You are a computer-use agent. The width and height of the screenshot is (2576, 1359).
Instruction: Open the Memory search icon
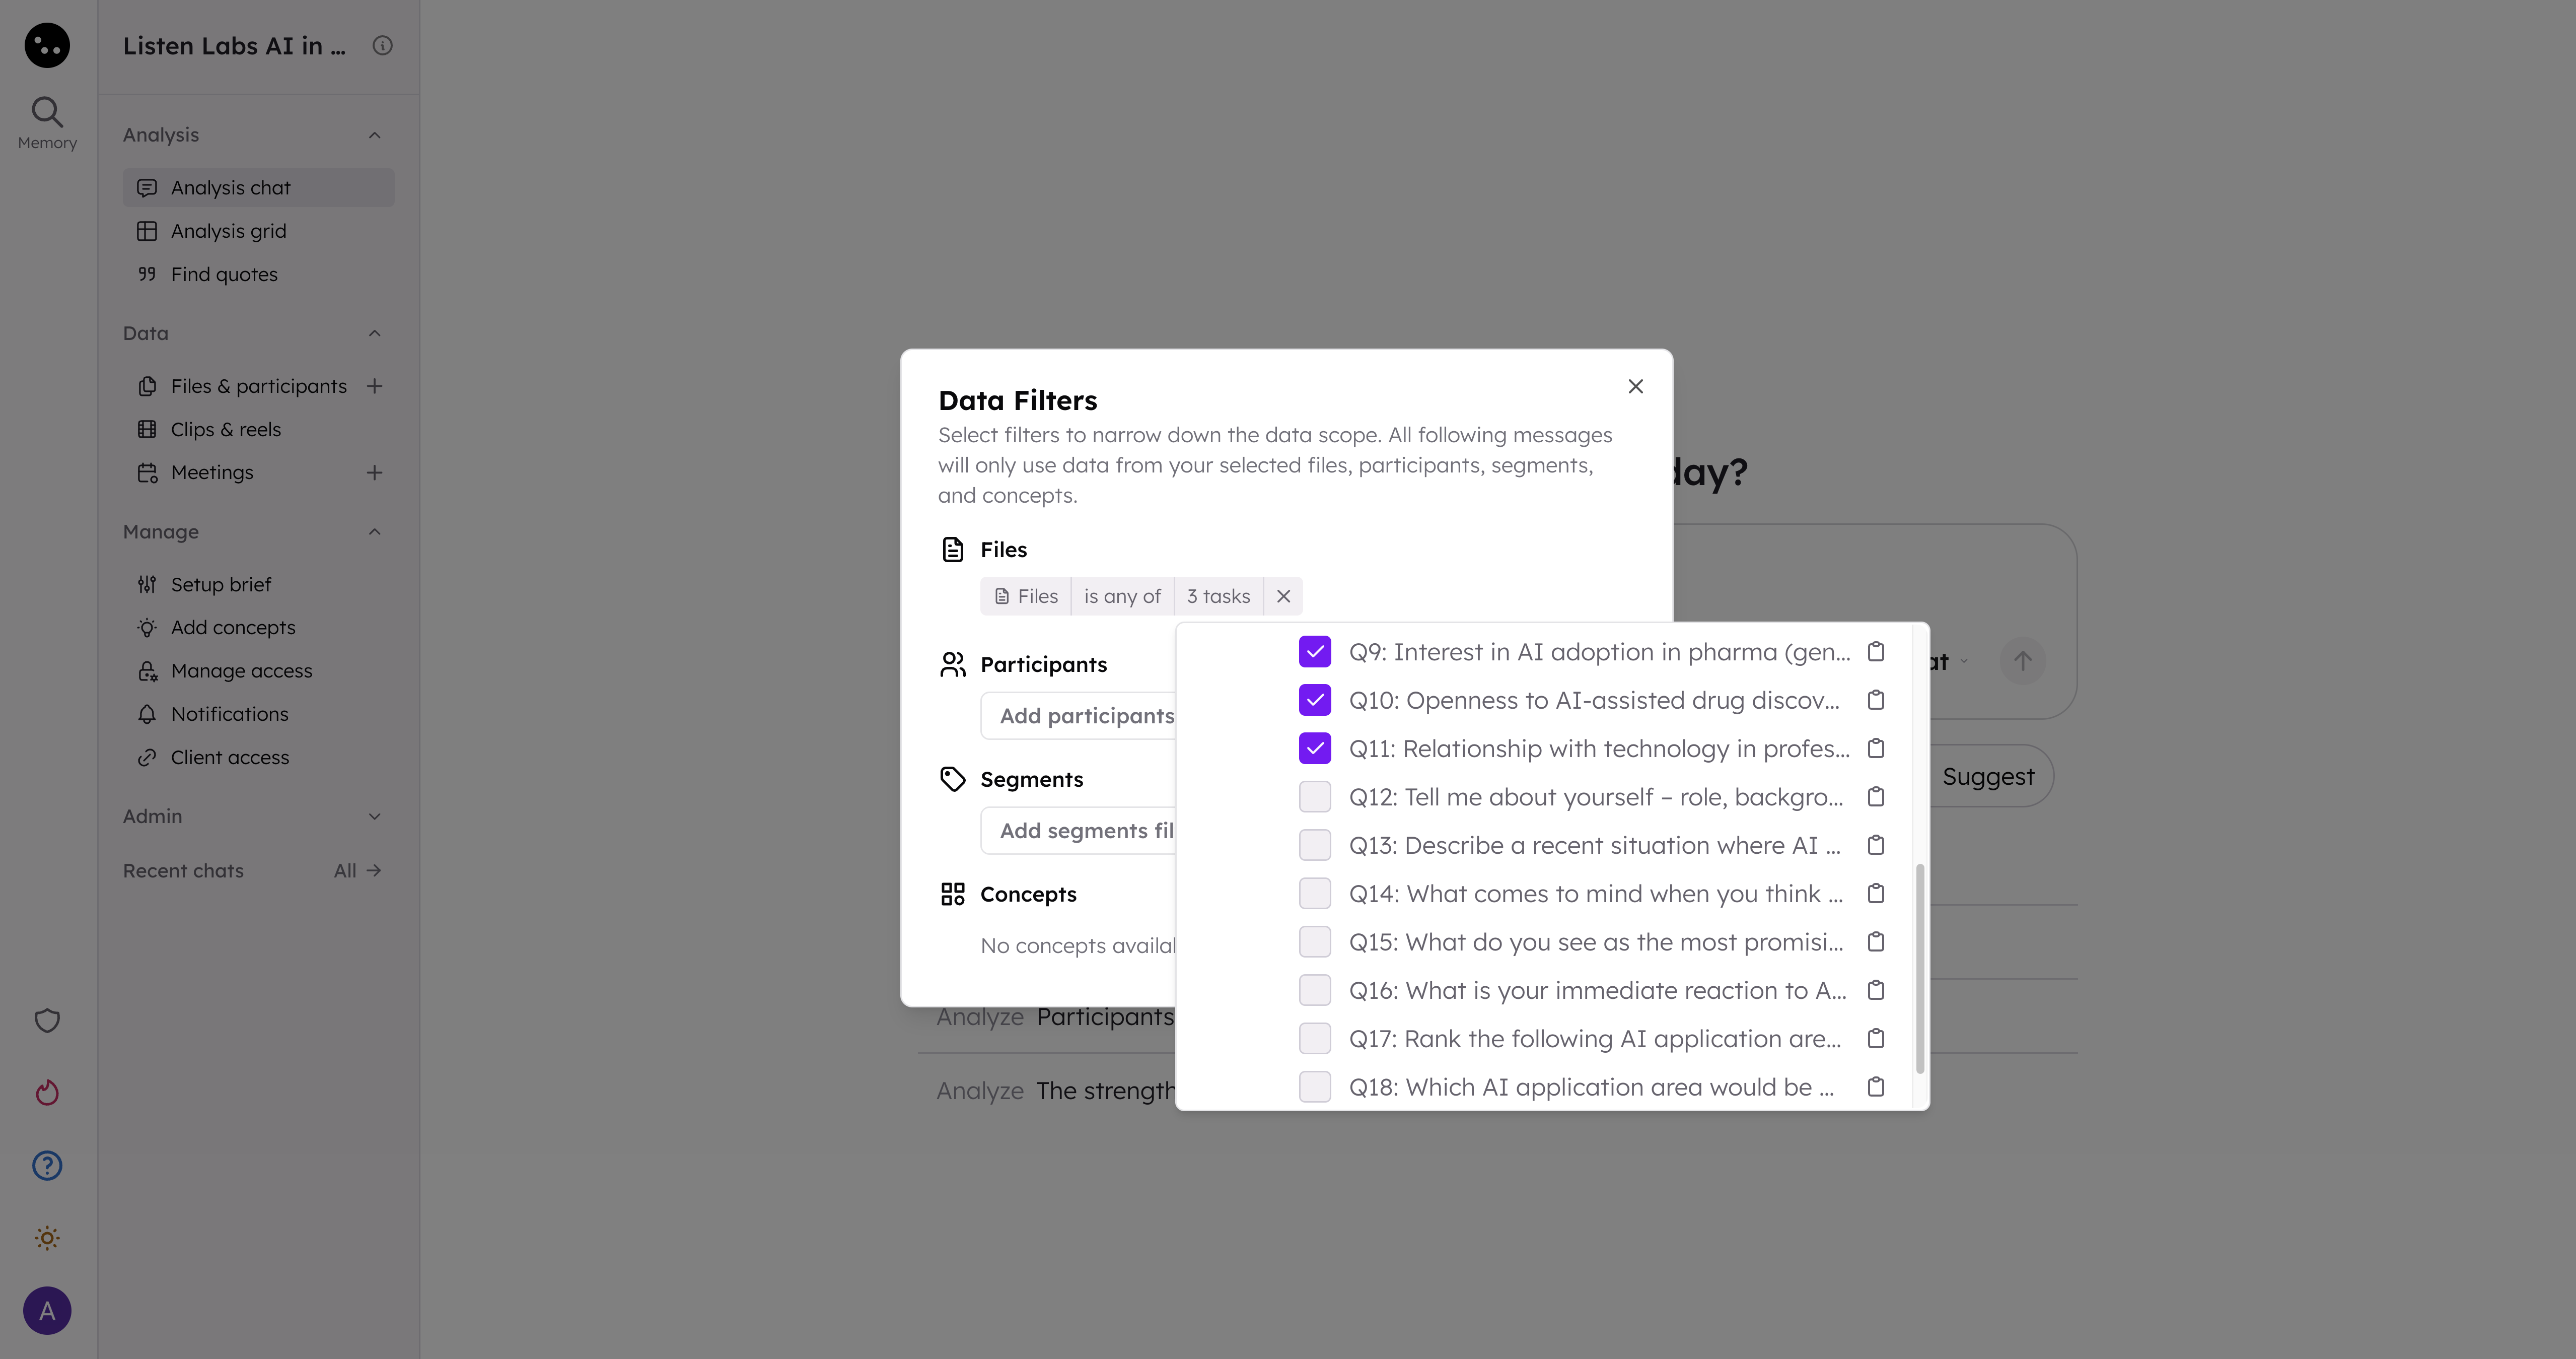[47, 122]
